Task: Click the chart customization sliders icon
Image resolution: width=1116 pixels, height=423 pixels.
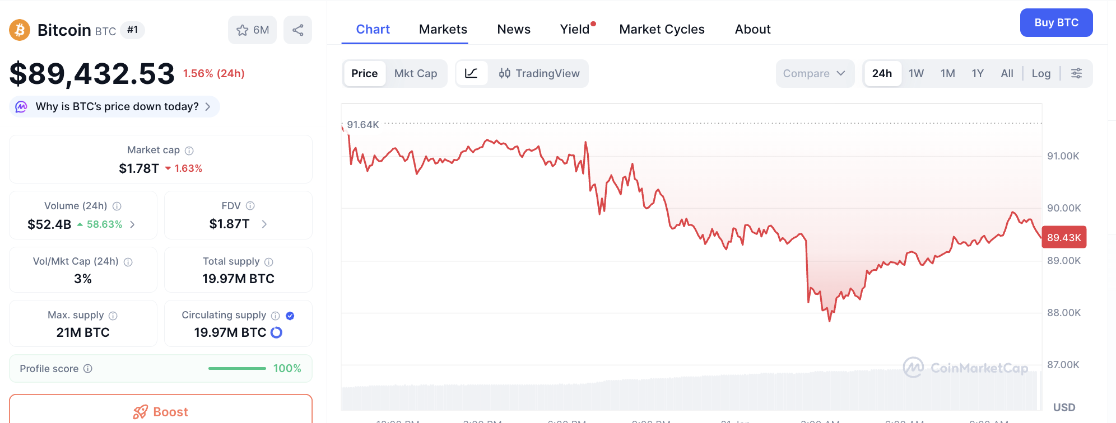Action: 1076,73
